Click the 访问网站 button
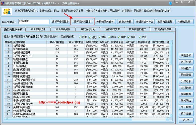The height and width of the screenshot is (125, 196). (186, 101)
